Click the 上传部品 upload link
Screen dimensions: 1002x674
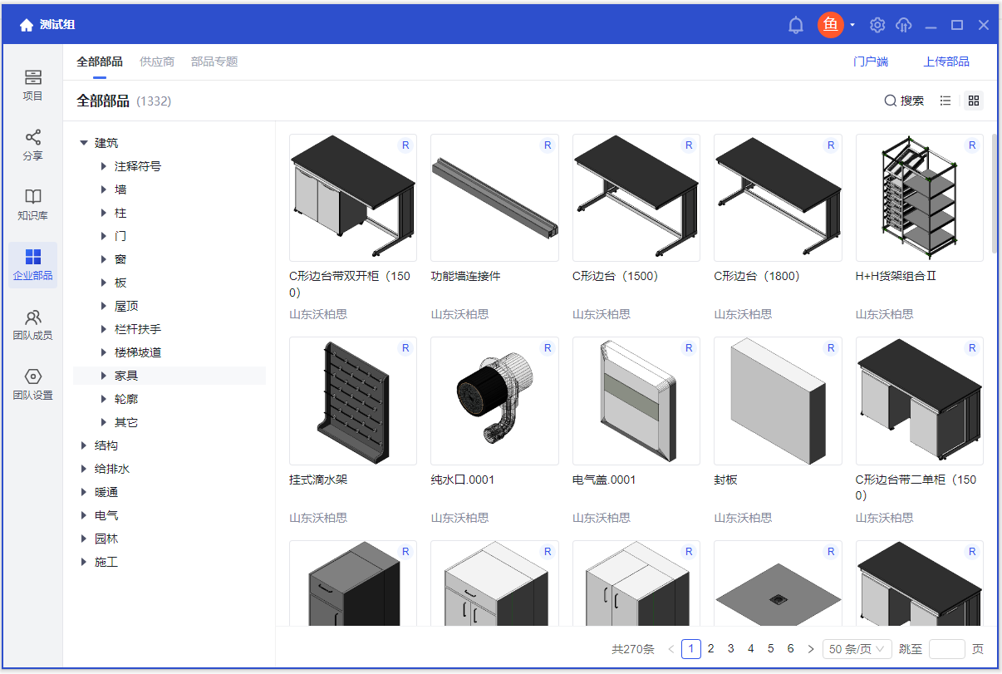pos(946,61)
